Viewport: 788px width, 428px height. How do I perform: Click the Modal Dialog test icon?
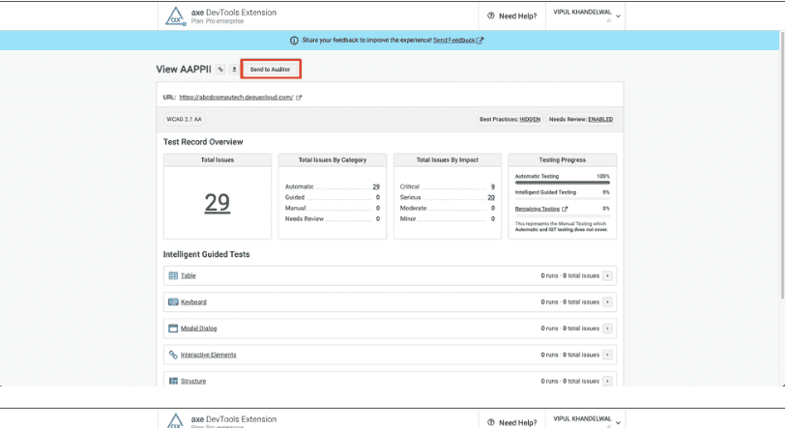click(x=173, y=328)
